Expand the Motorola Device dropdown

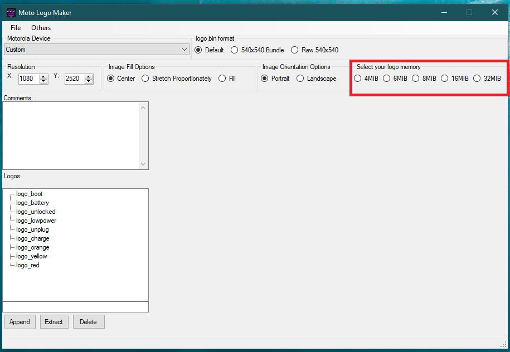(184, 50)
